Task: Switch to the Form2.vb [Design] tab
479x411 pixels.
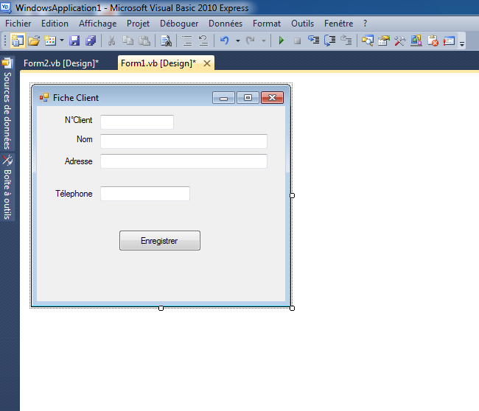Action: coord(61,63)
